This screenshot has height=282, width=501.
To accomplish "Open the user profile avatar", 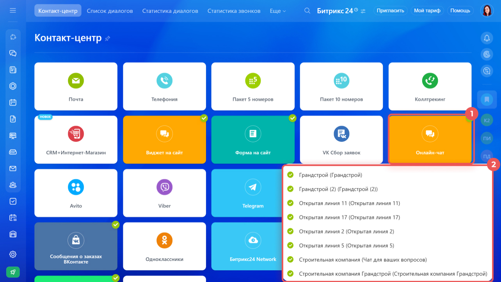I will [x=487, y=11].
